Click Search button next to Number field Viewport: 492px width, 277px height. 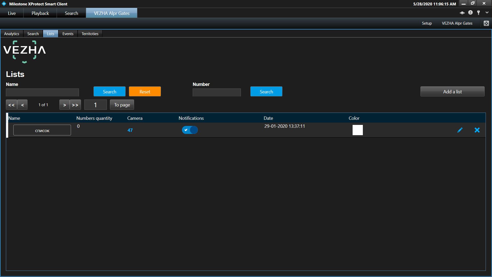click(266, 92)
